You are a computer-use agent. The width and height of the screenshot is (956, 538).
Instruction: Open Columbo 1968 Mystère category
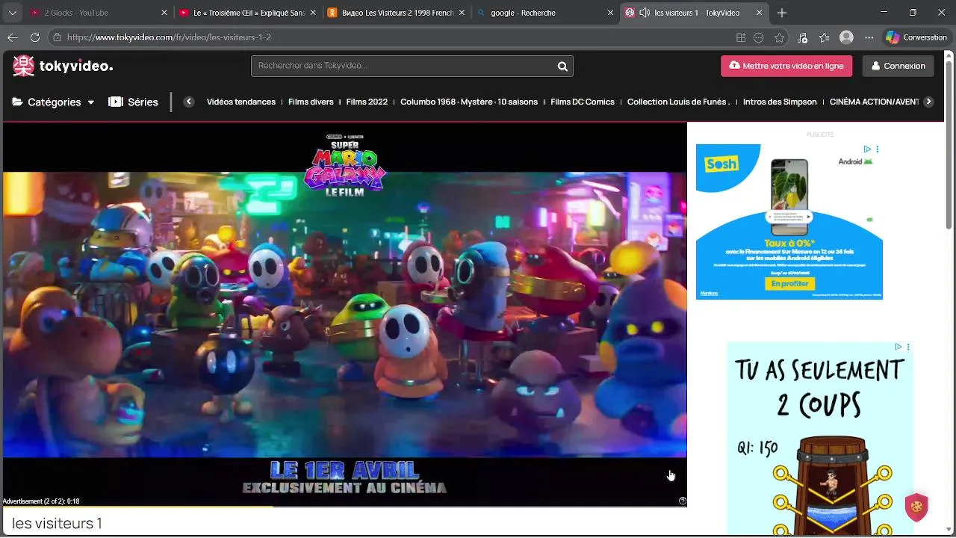point(469,102)
